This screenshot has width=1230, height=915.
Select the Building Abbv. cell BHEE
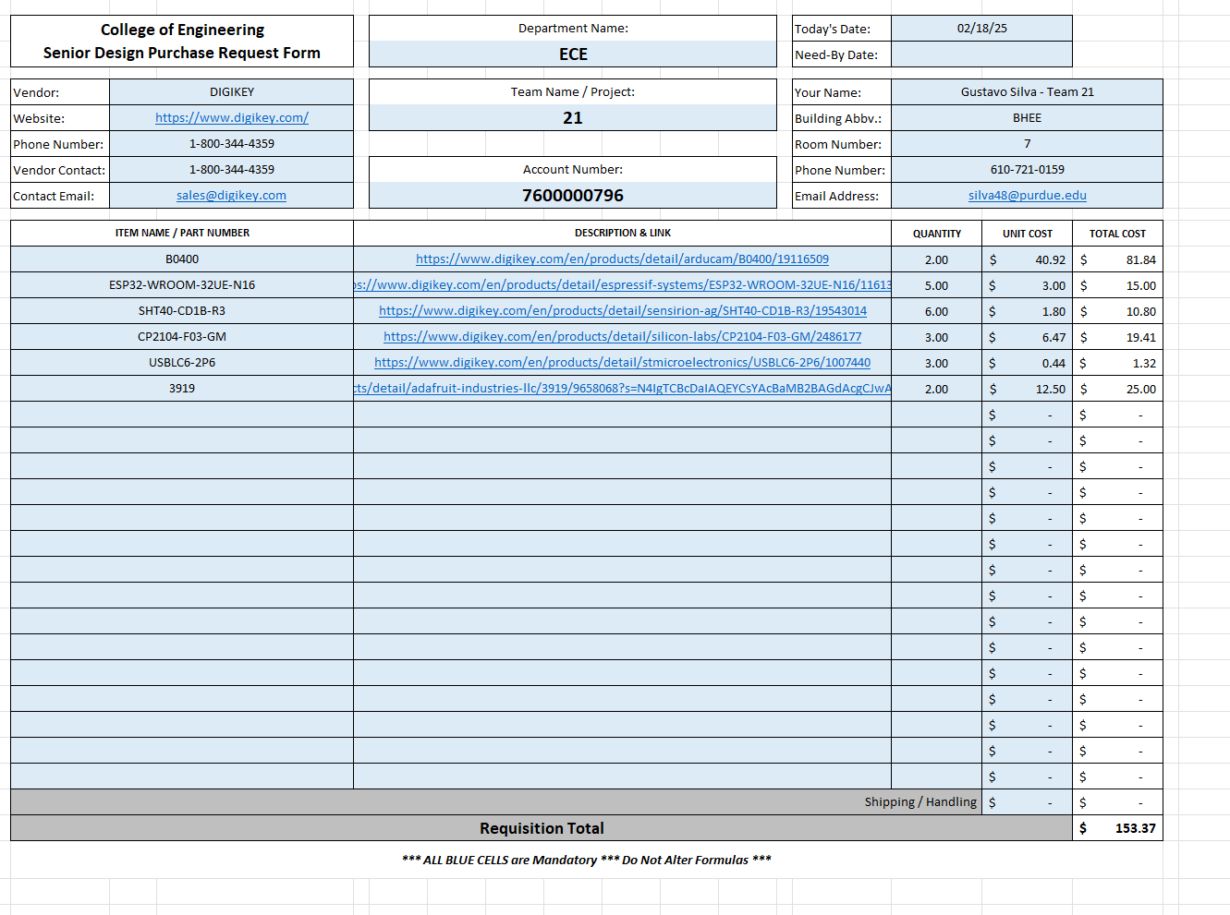1027,118
